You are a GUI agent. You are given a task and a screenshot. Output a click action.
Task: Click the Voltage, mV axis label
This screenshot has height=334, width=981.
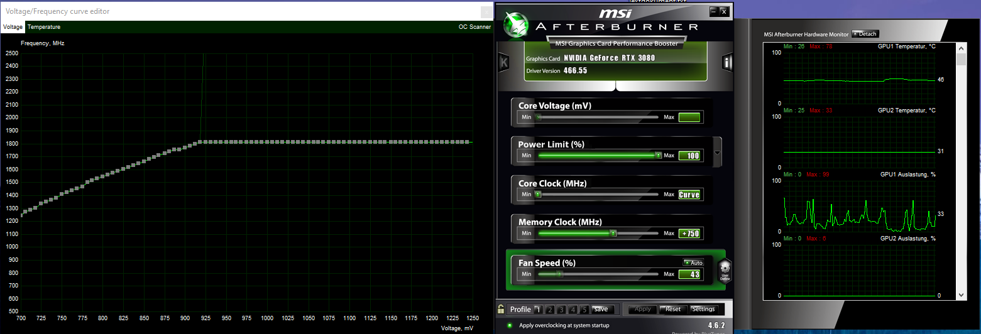(458, 328)
